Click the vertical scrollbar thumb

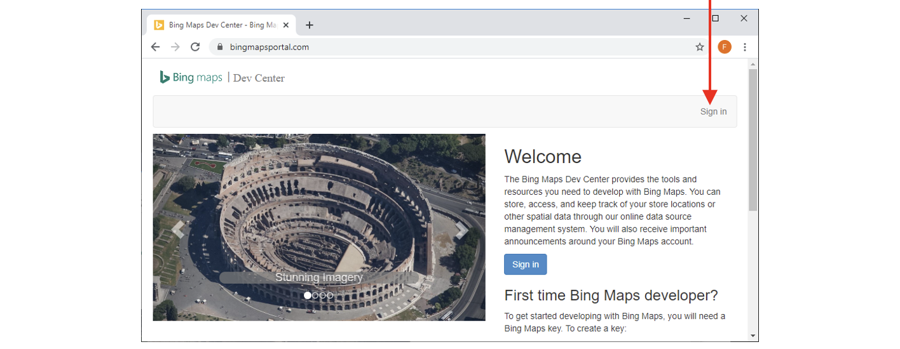coord(753,140)
